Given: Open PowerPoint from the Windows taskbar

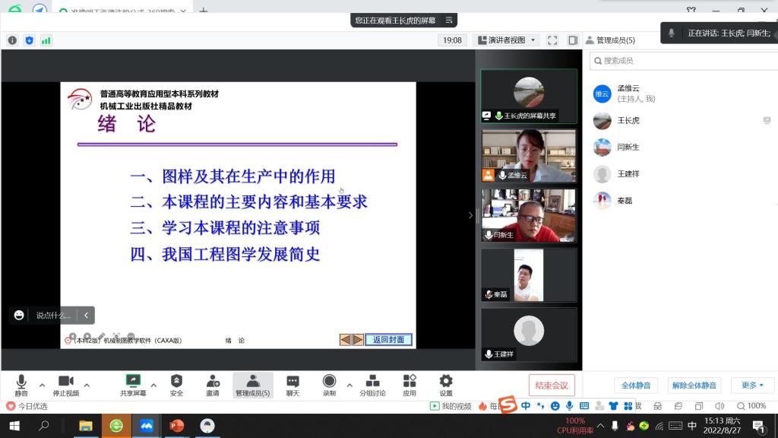Looking at the screenshot, I should [x=176, y=426].
